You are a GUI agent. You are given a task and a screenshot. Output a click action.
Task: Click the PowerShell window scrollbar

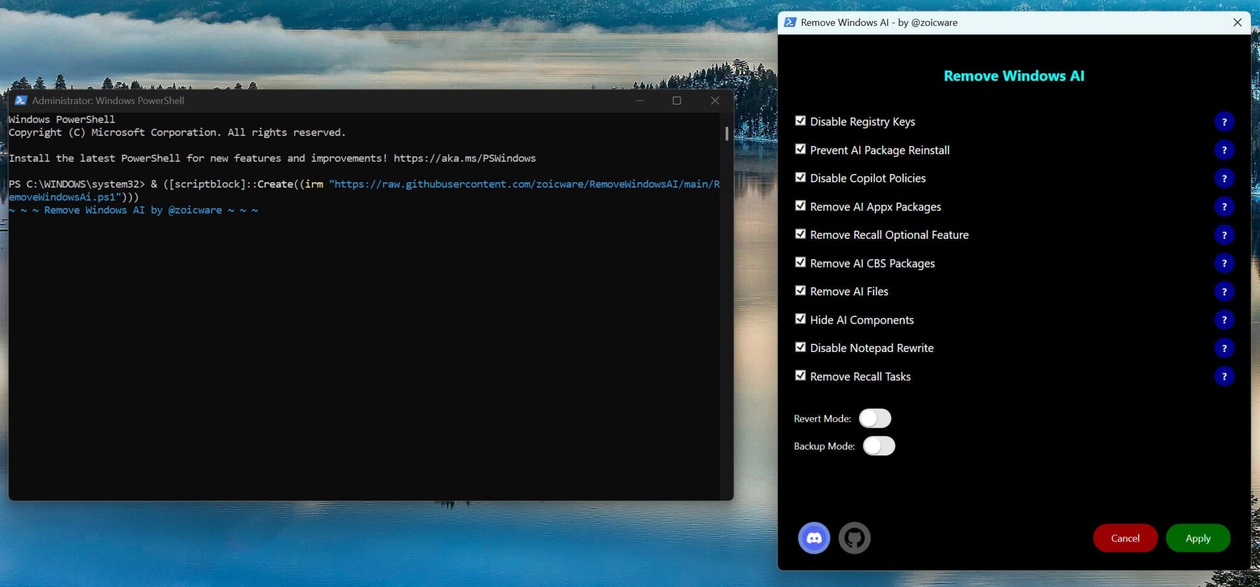(x=727, y=134)
